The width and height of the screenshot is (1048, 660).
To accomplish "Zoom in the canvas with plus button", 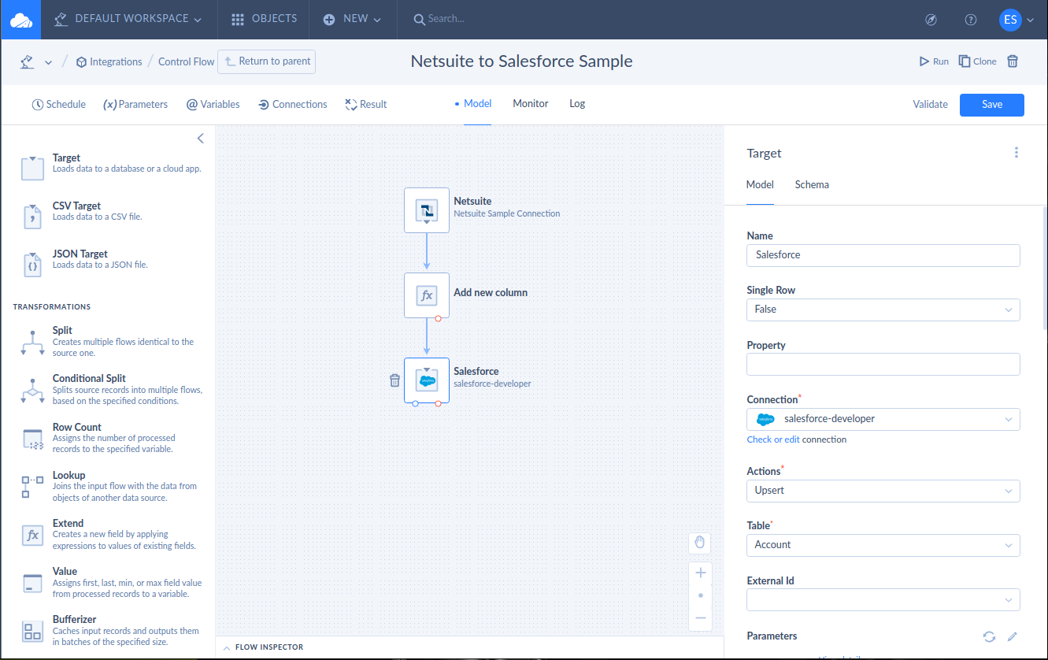I will [x=700, y=573].
